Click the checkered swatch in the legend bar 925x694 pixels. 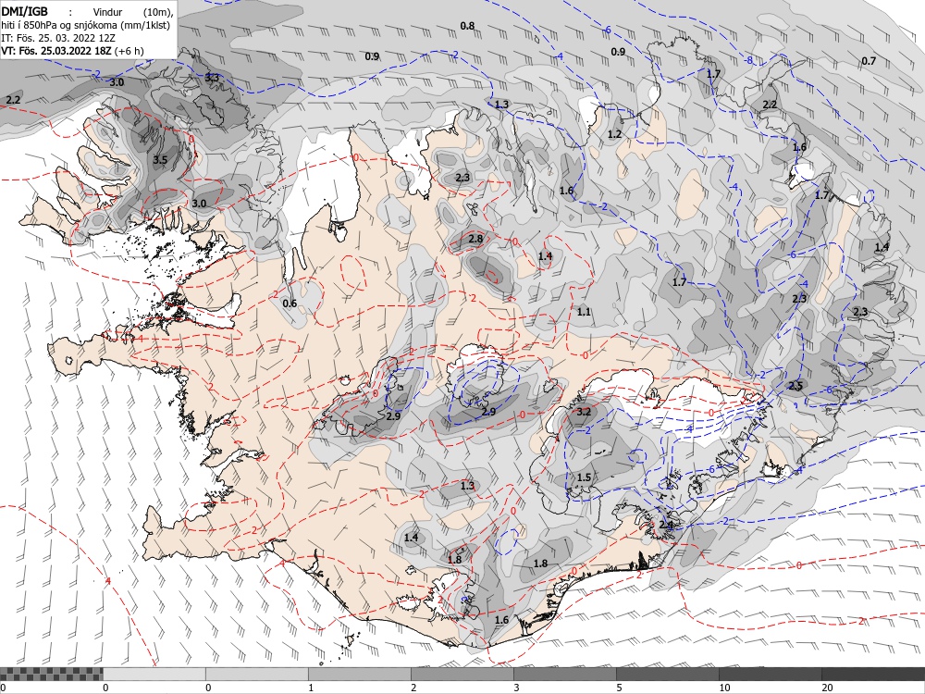tap(51, 674)
